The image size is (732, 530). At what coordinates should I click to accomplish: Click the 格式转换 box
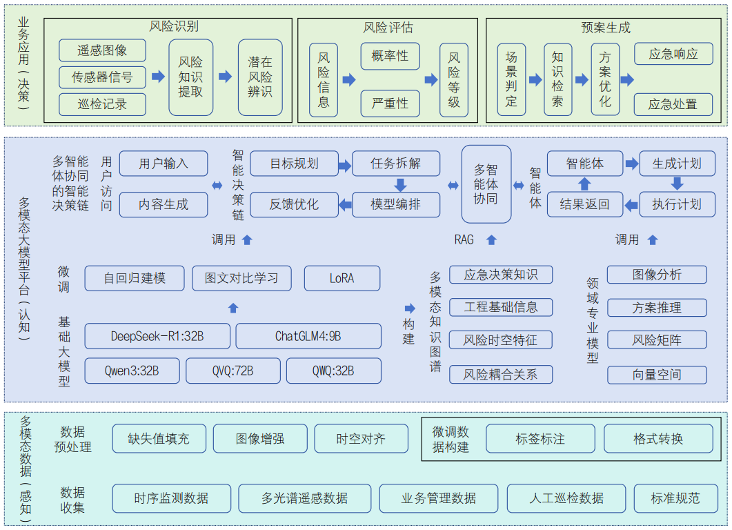(x=659, y=438)
